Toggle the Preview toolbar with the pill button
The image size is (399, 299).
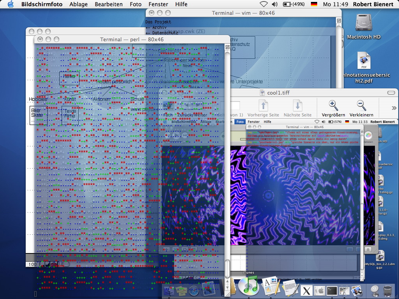point(391,93)
